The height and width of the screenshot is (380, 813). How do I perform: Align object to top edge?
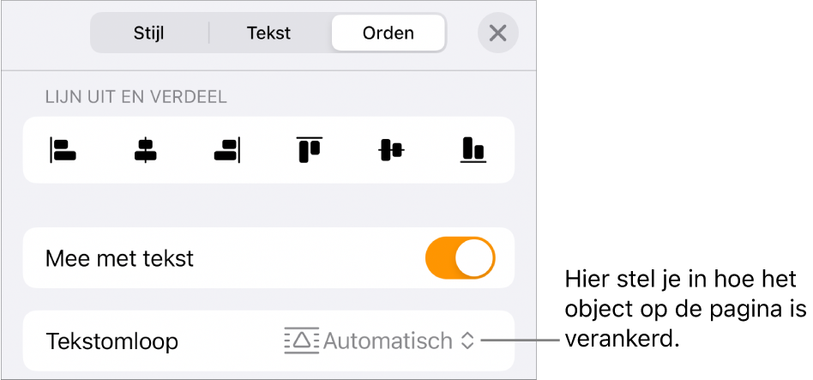[310, 150]
